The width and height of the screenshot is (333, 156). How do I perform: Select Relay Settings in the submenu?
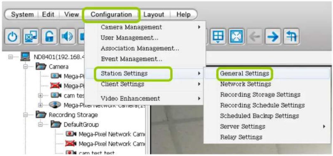[267, 137]
